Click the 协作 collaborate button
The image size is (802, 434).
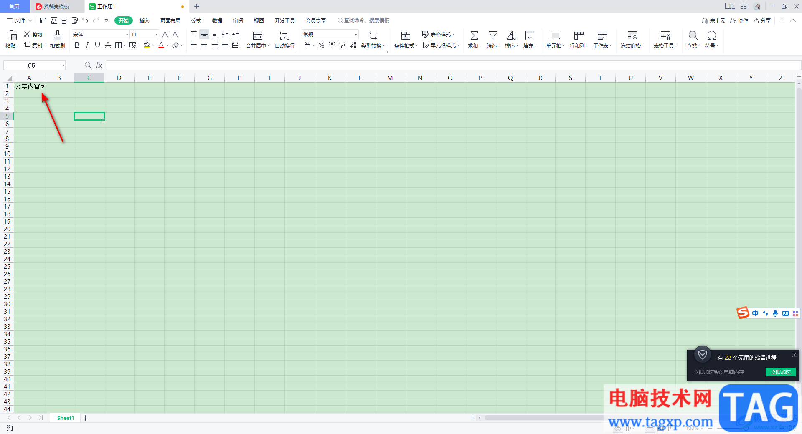tap(739, 20)
